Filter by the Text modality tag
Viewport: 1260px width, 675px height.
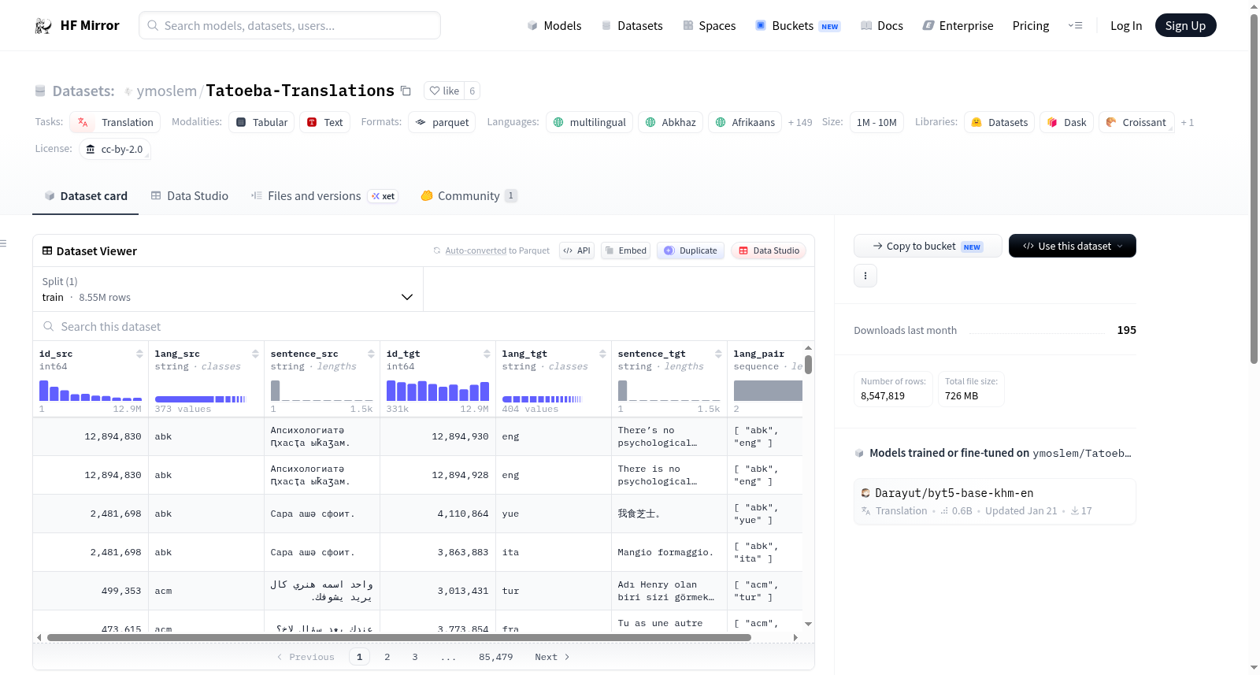click(x=324, y=122)
